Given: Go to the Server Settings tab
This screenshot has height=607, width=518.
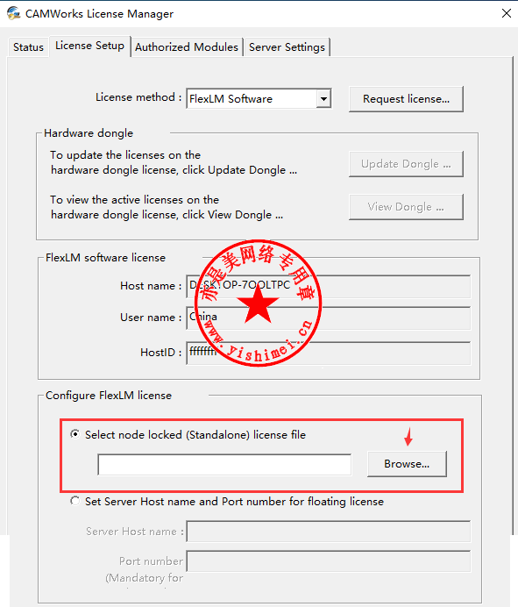Looking at the screenshot, I should coord(287,47).
